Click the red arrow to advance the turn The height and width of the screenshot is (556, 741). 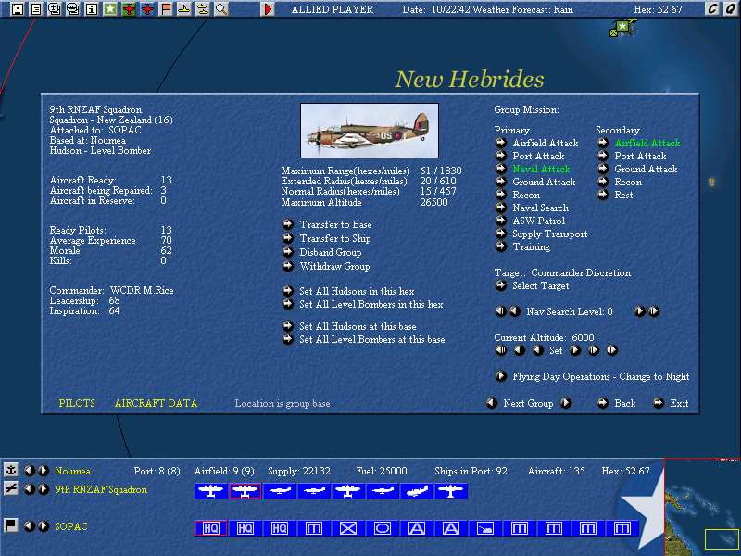(270, 9)
